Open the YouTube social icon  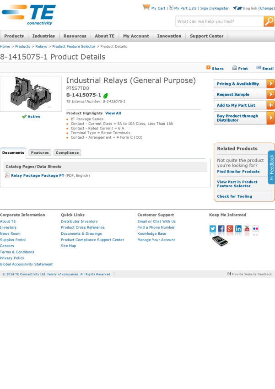[x=247, y=228]
